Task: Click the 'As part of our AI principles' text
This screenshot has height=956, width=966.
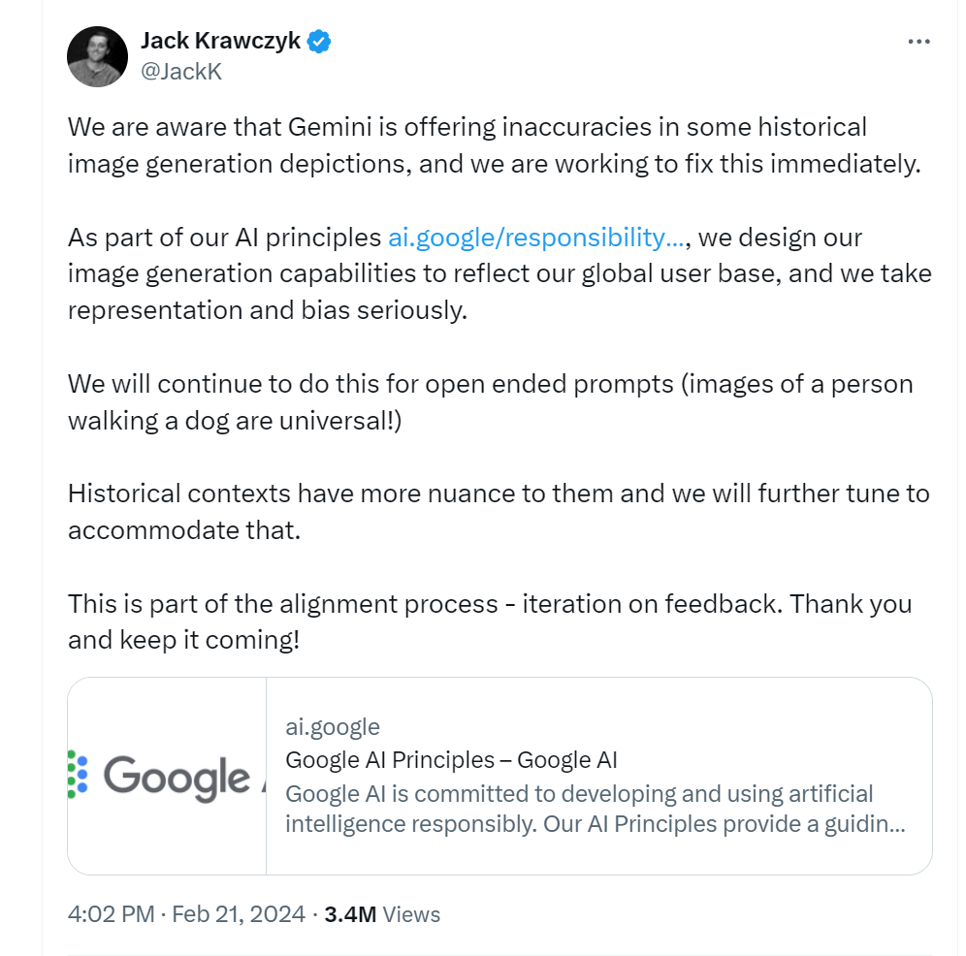Action: click(224, 238)
